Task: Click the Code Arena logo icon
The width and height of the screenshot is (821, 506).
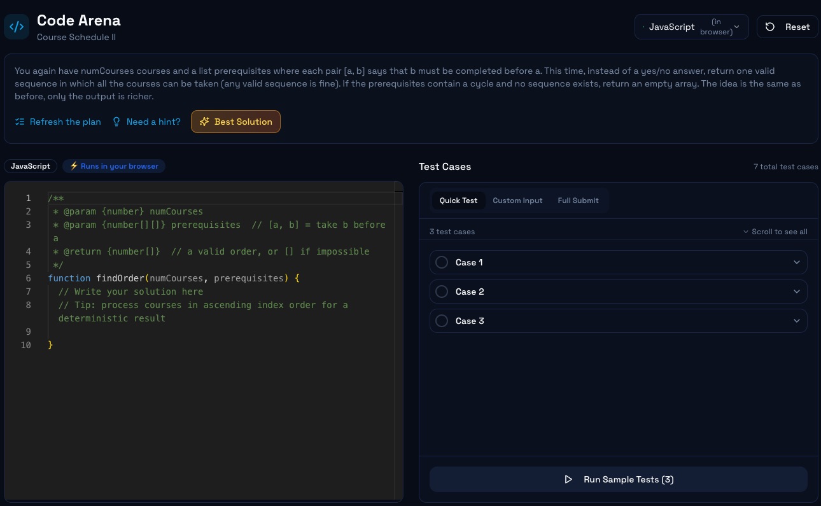Action: (x=17, y=27)
